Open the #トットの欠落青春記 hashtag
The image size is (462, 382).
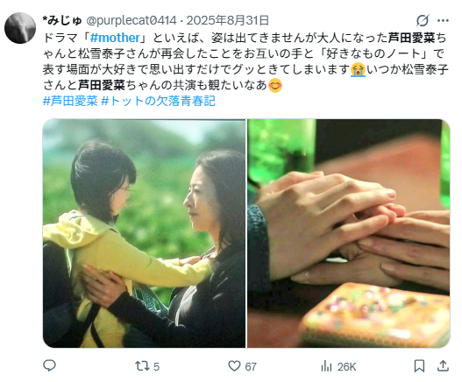pyautogui.click(x=158, y=101)
